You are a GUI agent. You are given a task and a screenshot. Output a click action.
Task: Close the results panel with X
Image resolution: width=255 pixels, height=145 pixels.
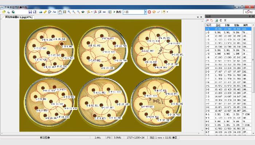coord(253,17)
